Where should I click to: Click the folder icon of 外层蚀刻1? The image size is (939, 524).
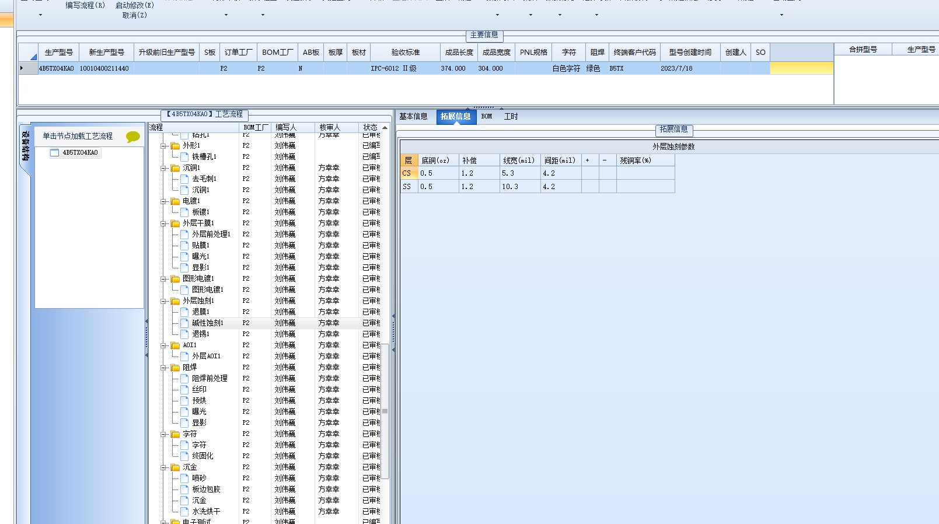point(175,301)
